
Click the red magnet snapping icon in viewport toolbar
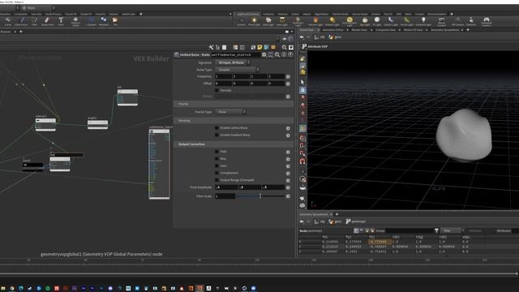click(x=302, y=161)
